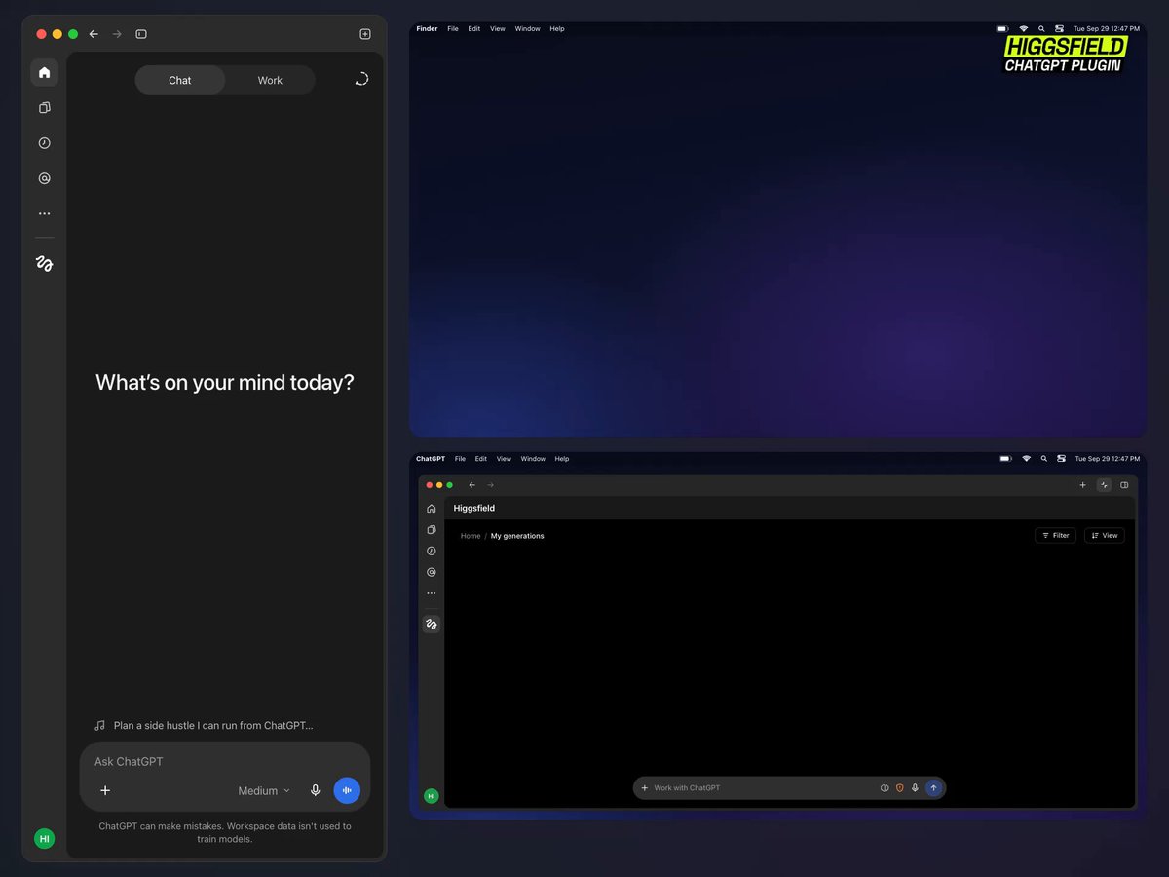Image resolution: width=1169 pixels, height=877 pixels.
Task: Go forward in the Higgsfield window
Action: coord(490,485)
